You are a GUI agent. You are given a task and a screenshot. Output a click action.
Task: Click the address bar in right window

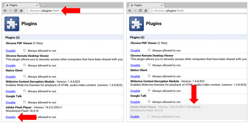[x=198, y=11]
